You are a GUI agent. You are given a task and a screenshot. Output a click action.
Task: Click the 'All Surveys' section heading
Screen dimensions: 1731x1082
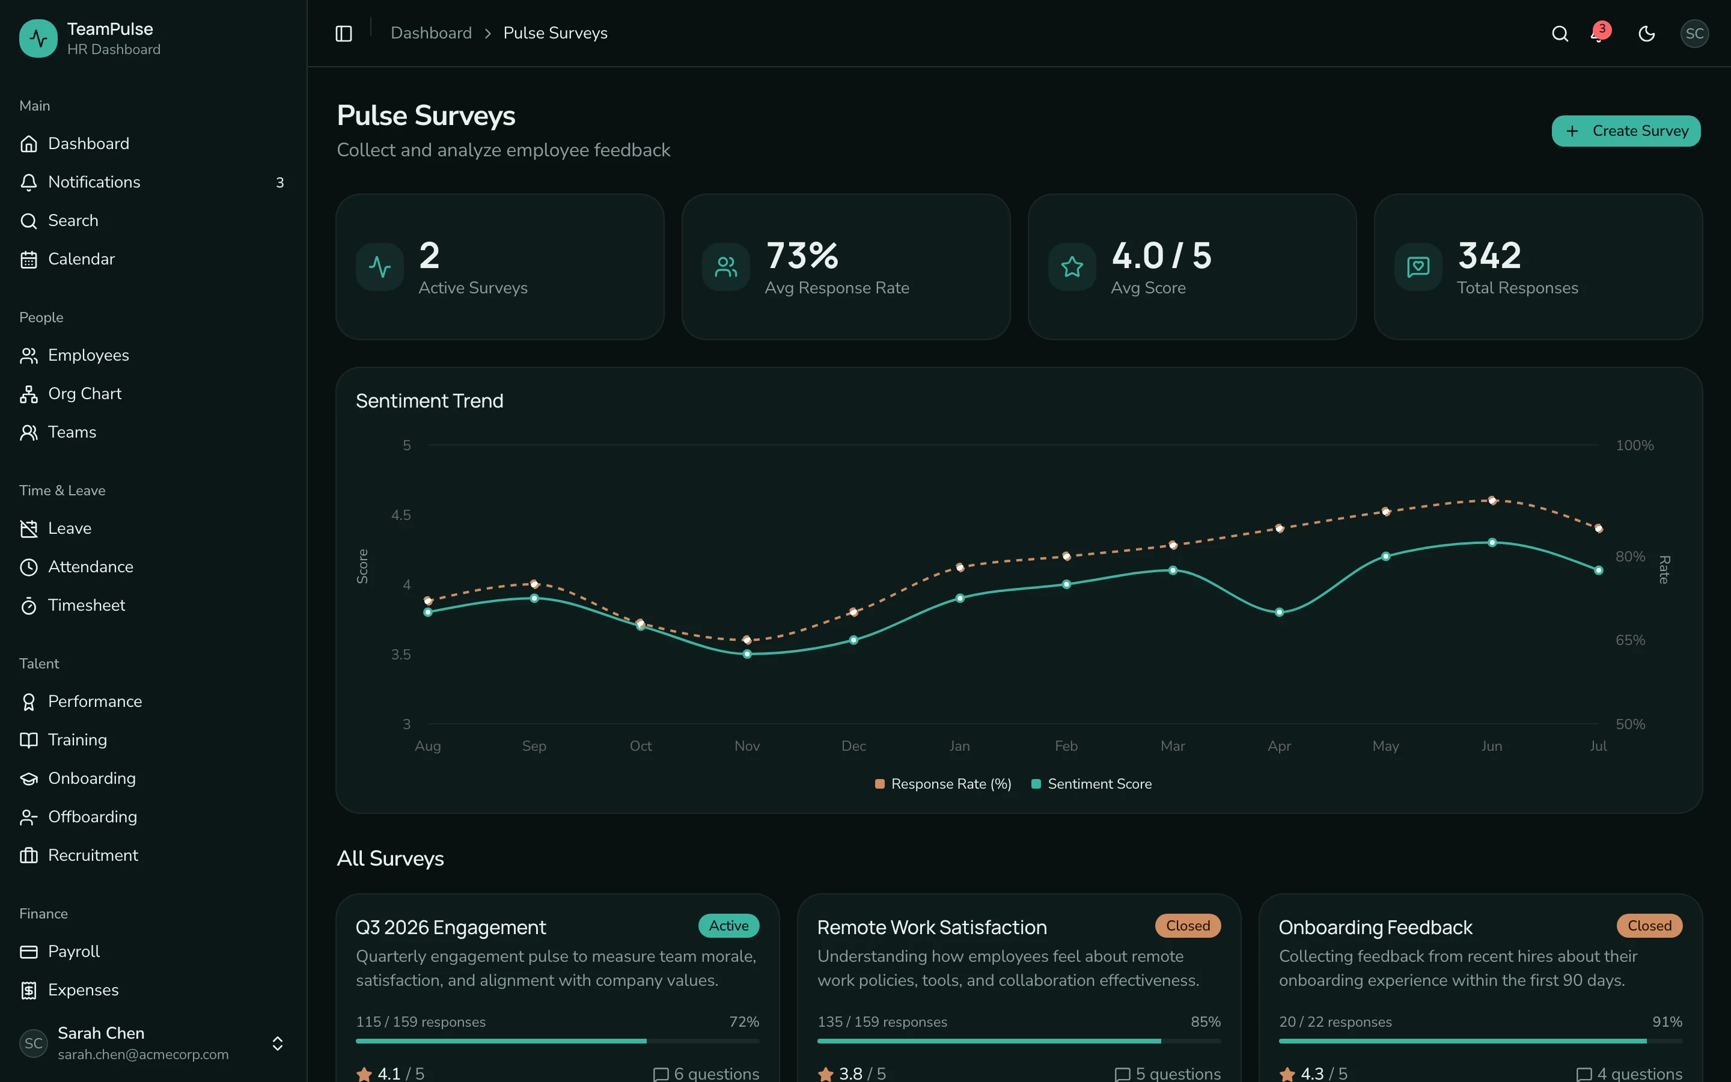point(390,859)
